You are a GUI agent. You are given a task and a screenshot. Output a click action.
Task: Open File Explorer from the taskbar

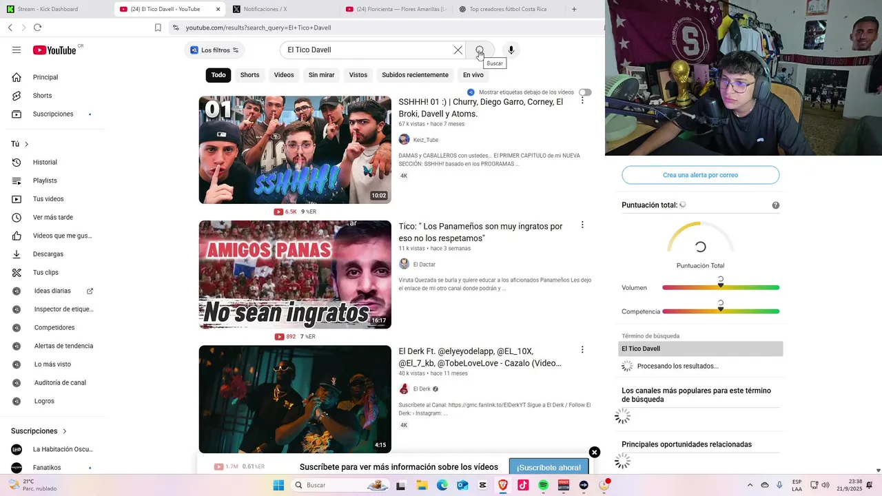click(422, 485)
